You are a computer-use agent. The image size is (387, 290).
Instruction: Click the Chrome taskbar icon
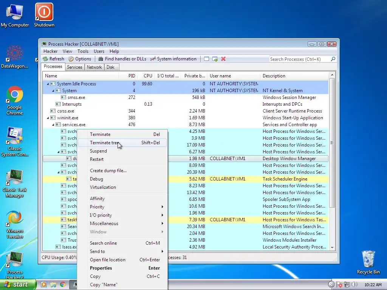tap(63, 285)
